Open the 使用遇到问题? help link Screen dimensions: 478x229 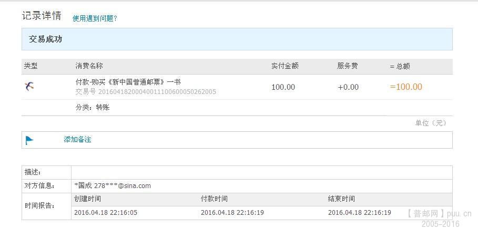(95, 18)
